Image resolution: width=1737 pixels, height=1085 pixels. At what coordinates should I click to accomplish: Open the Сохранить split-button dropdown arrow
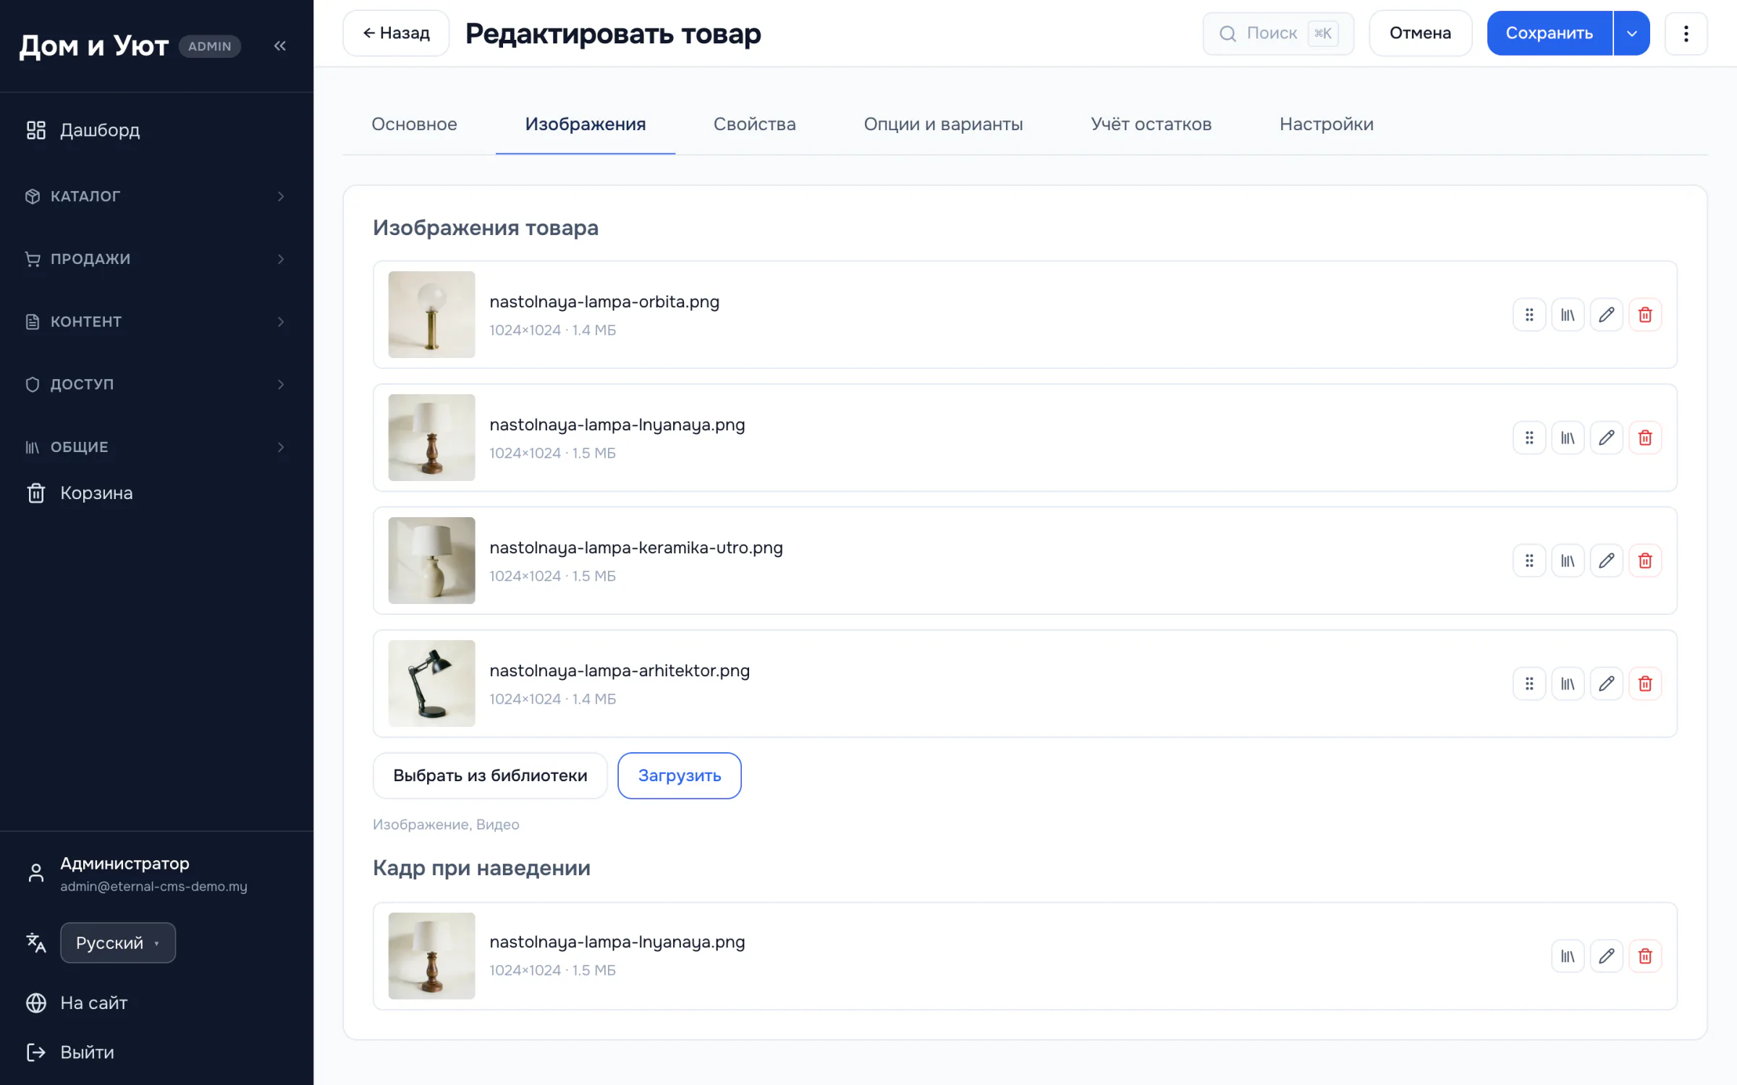pos(1632,33)
